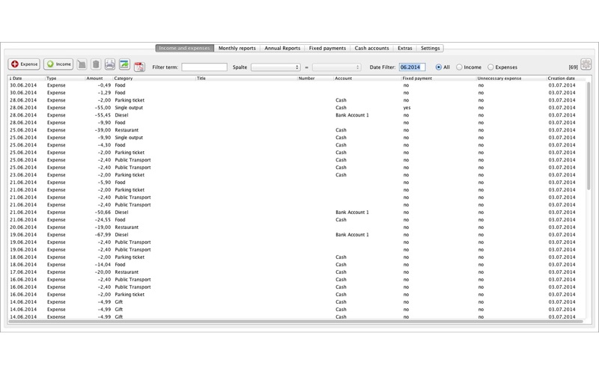Viewport: 599px width, 374px height.
Task: Click the export window icon with green arrow
Action: coord(124,64)
